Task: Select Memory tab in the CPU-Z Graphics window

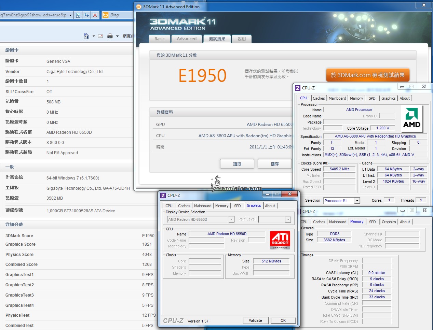Action: pyautogui.click(x=222, y=206)
